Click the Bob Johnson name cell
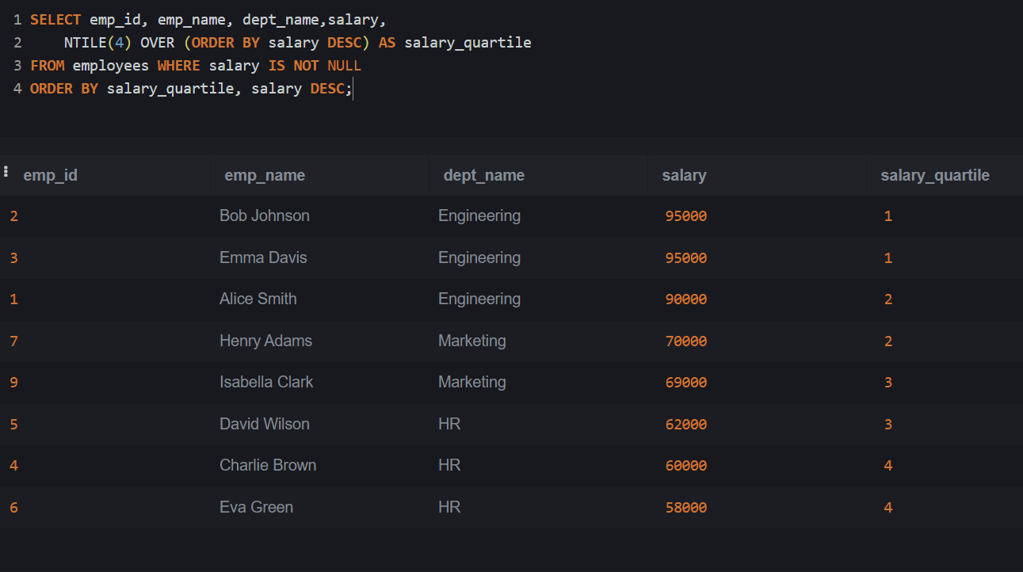1023x572 pixels. (265, 215)
